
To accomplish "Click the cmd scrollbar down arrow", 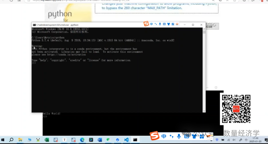I will 204,111.
